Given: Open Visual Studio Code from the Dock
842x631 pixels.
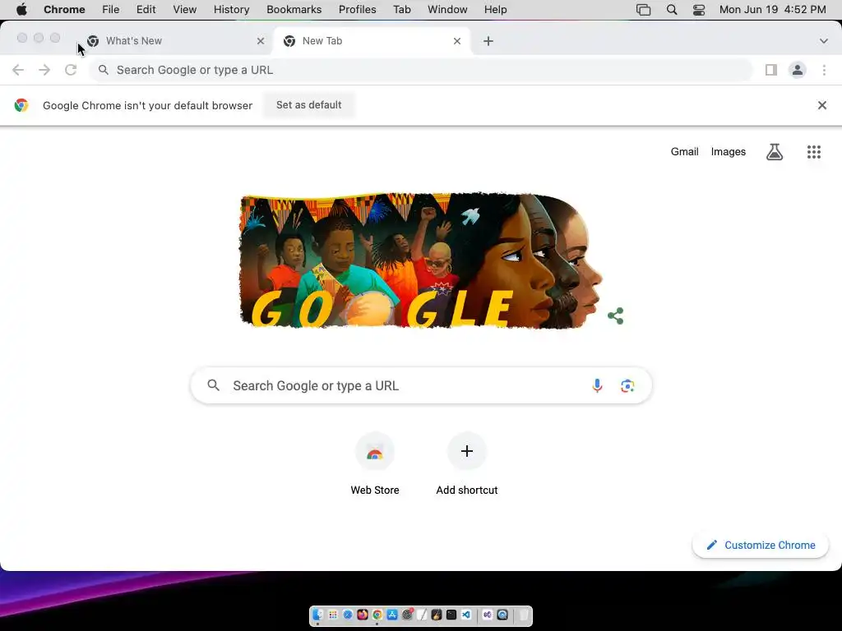Looking at the screenshot, I should pyautogui.click(x=466, y=615).
